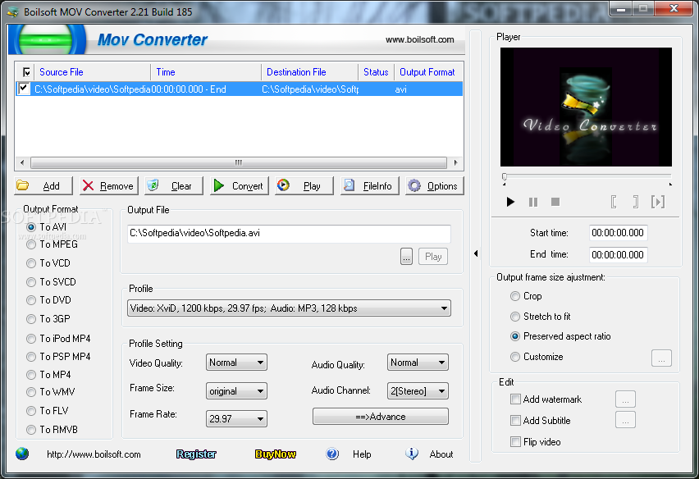Open Options with the gear button
The width and height of the screenshot is (699, 479).
pos(435,186)
